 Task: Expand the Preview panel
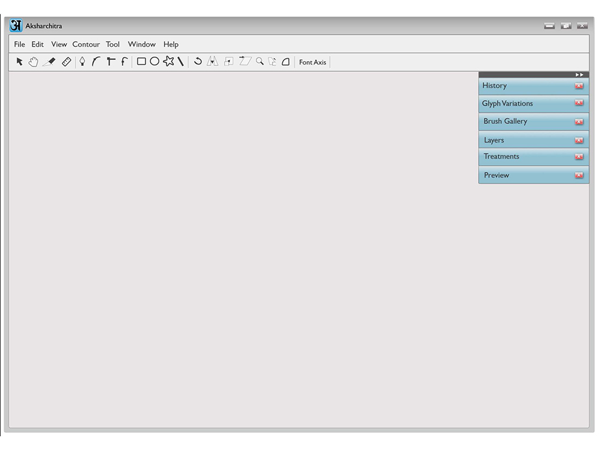(x=534, y=175)
